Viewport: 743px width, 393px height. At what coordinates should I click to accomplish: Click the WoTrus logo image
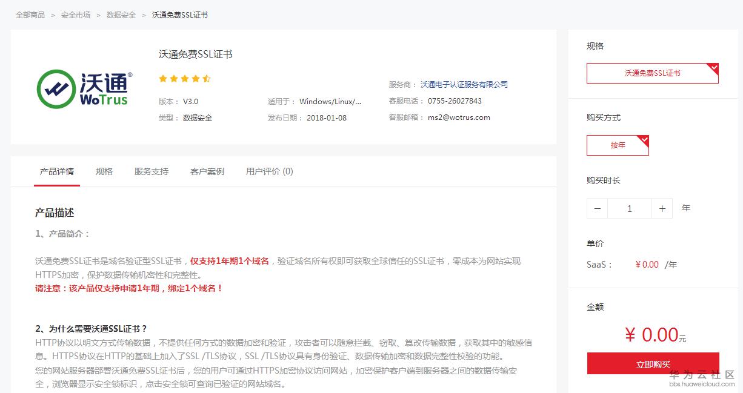click(x=82, y=88)
